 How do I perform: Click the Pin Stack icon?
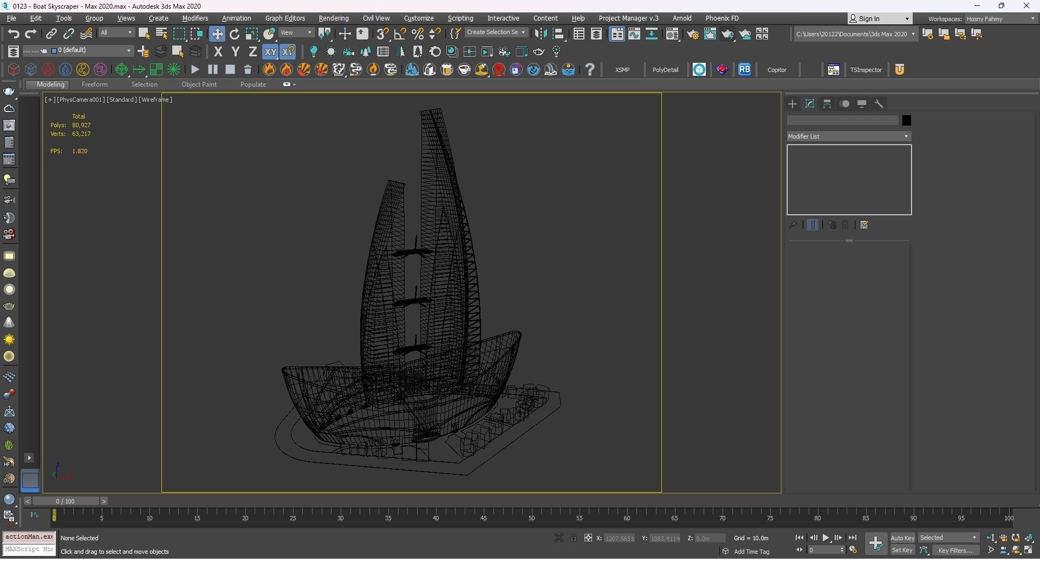coord(793,225)
